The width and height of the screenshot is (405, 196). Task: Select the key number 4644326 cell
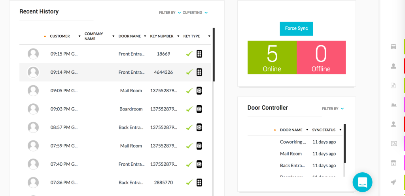click(x=163, y=73)
